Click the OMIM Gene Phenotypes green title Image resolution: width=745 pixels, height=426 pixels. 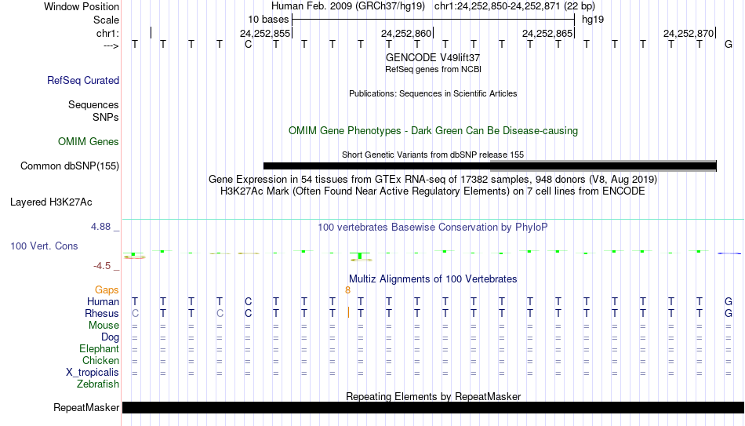point(433,131)
